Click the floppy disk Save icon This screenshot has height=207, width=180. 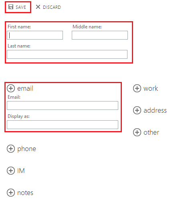pyautogui.click(x=11, y=7)
